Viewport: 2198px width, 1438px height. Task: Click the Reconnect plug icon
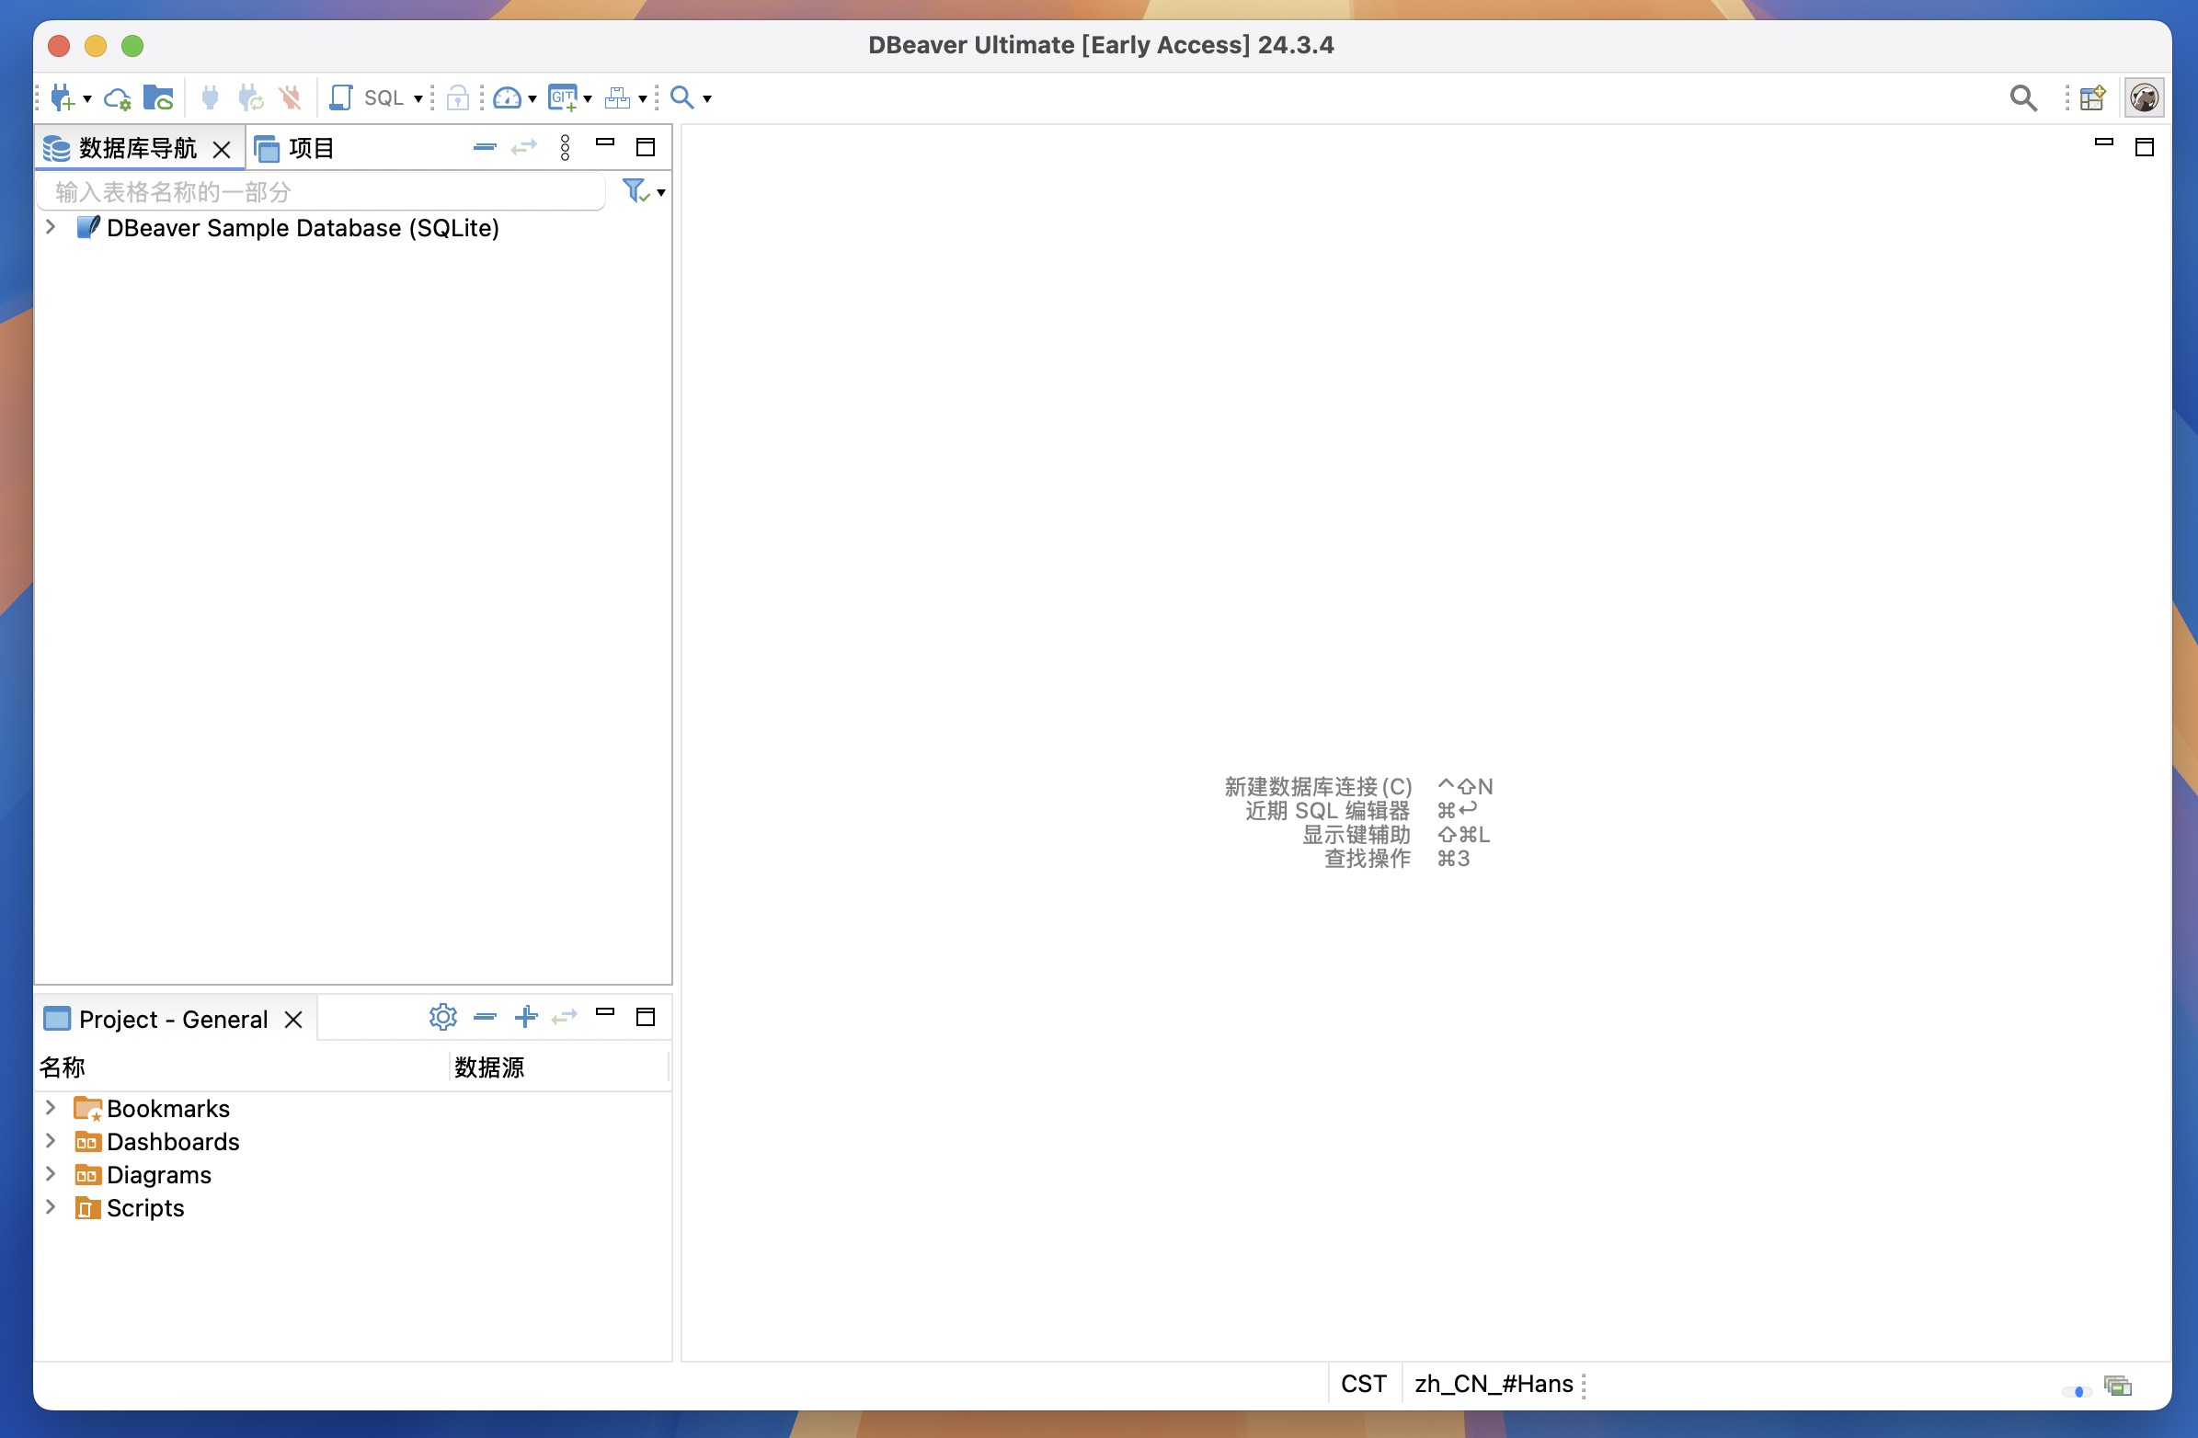250,97
